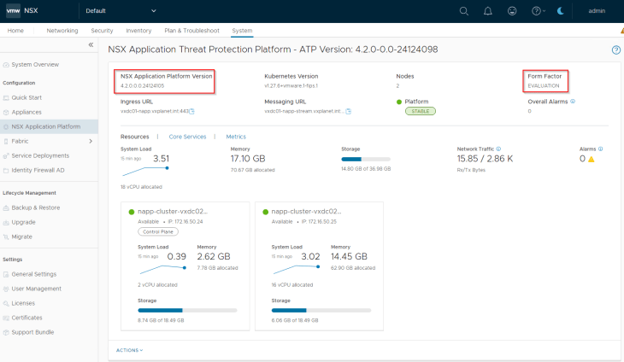Click the page help question mark icon

pyautogui.click(x=616, y=50)
